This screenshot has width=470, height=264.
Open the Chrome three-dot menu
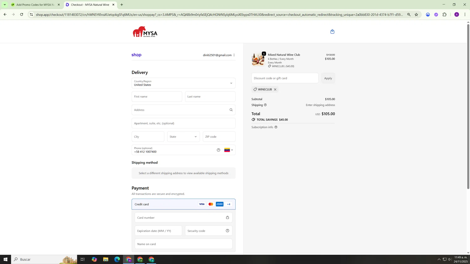tap(465, 14)
